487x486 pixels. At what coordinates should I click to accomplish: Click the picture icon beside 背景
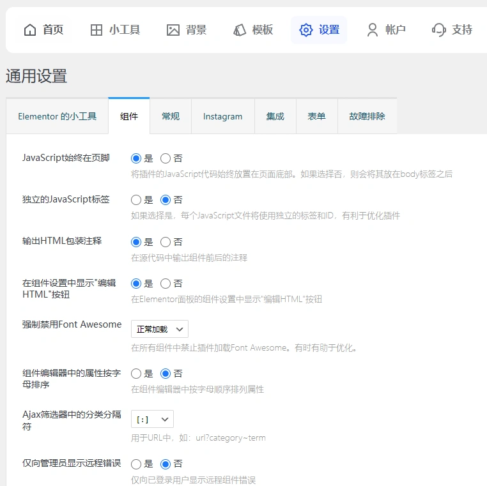[x=173, y=30]
